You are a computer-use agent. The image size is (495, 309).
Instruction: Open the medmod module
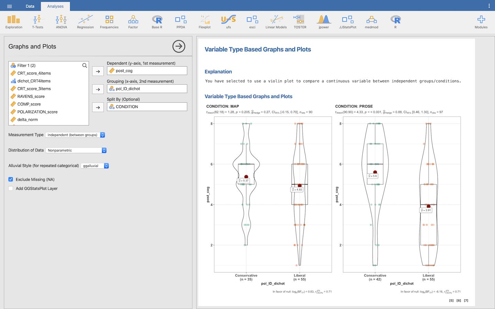point(372,22)
